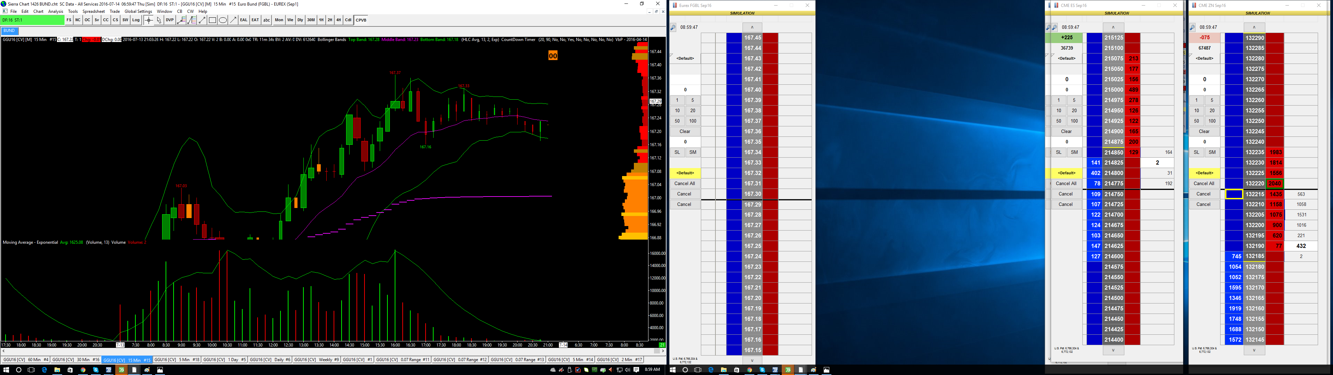Choose the rectangle drawing tool

212,20
